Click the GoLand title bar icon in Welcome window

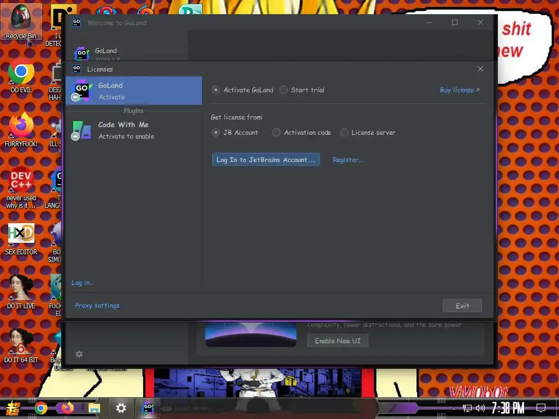point(76,22)
